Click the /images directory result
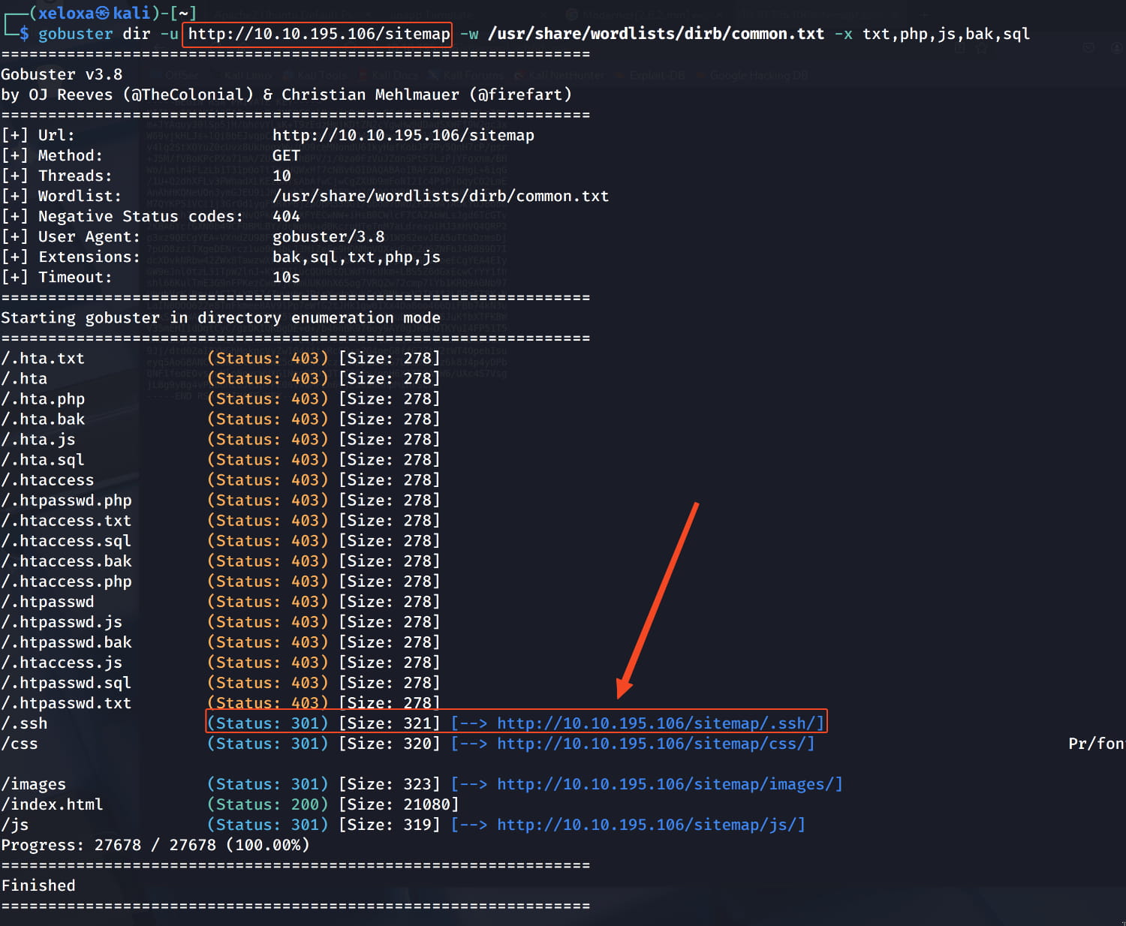This screenshot has height=926, width=1126. [33, 784]
